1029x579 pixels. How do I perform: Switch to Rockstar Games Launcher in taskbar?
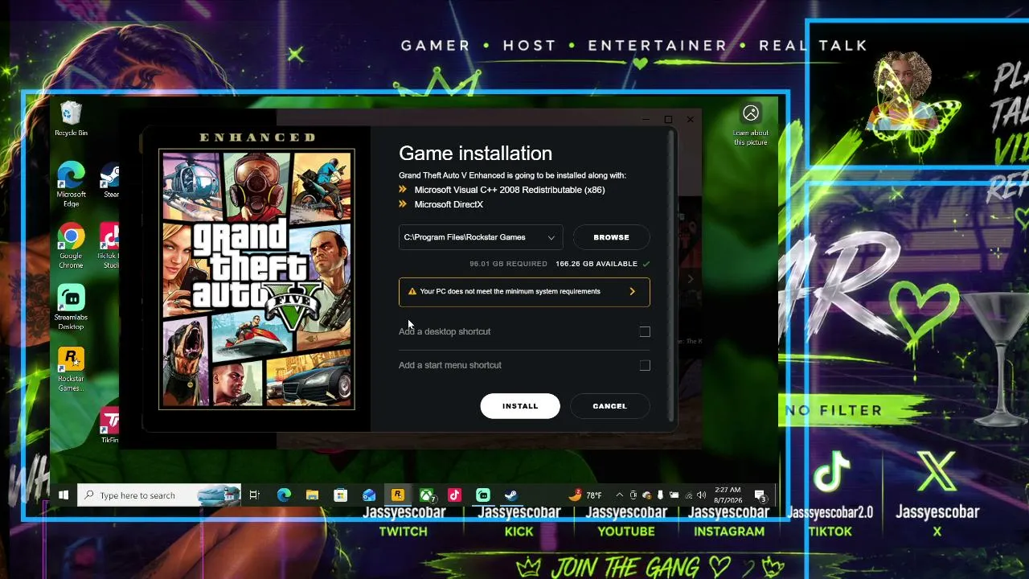click(397, 495)
